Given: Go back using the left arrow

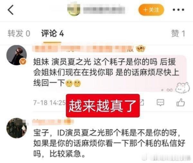Looking at the screenshot, I should coord(11,10).
